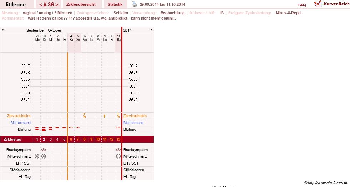This screenshot has height=187, width=350.
Task: Click light bleeding dash on cycle day 4
Action: [x=57, y=128]
